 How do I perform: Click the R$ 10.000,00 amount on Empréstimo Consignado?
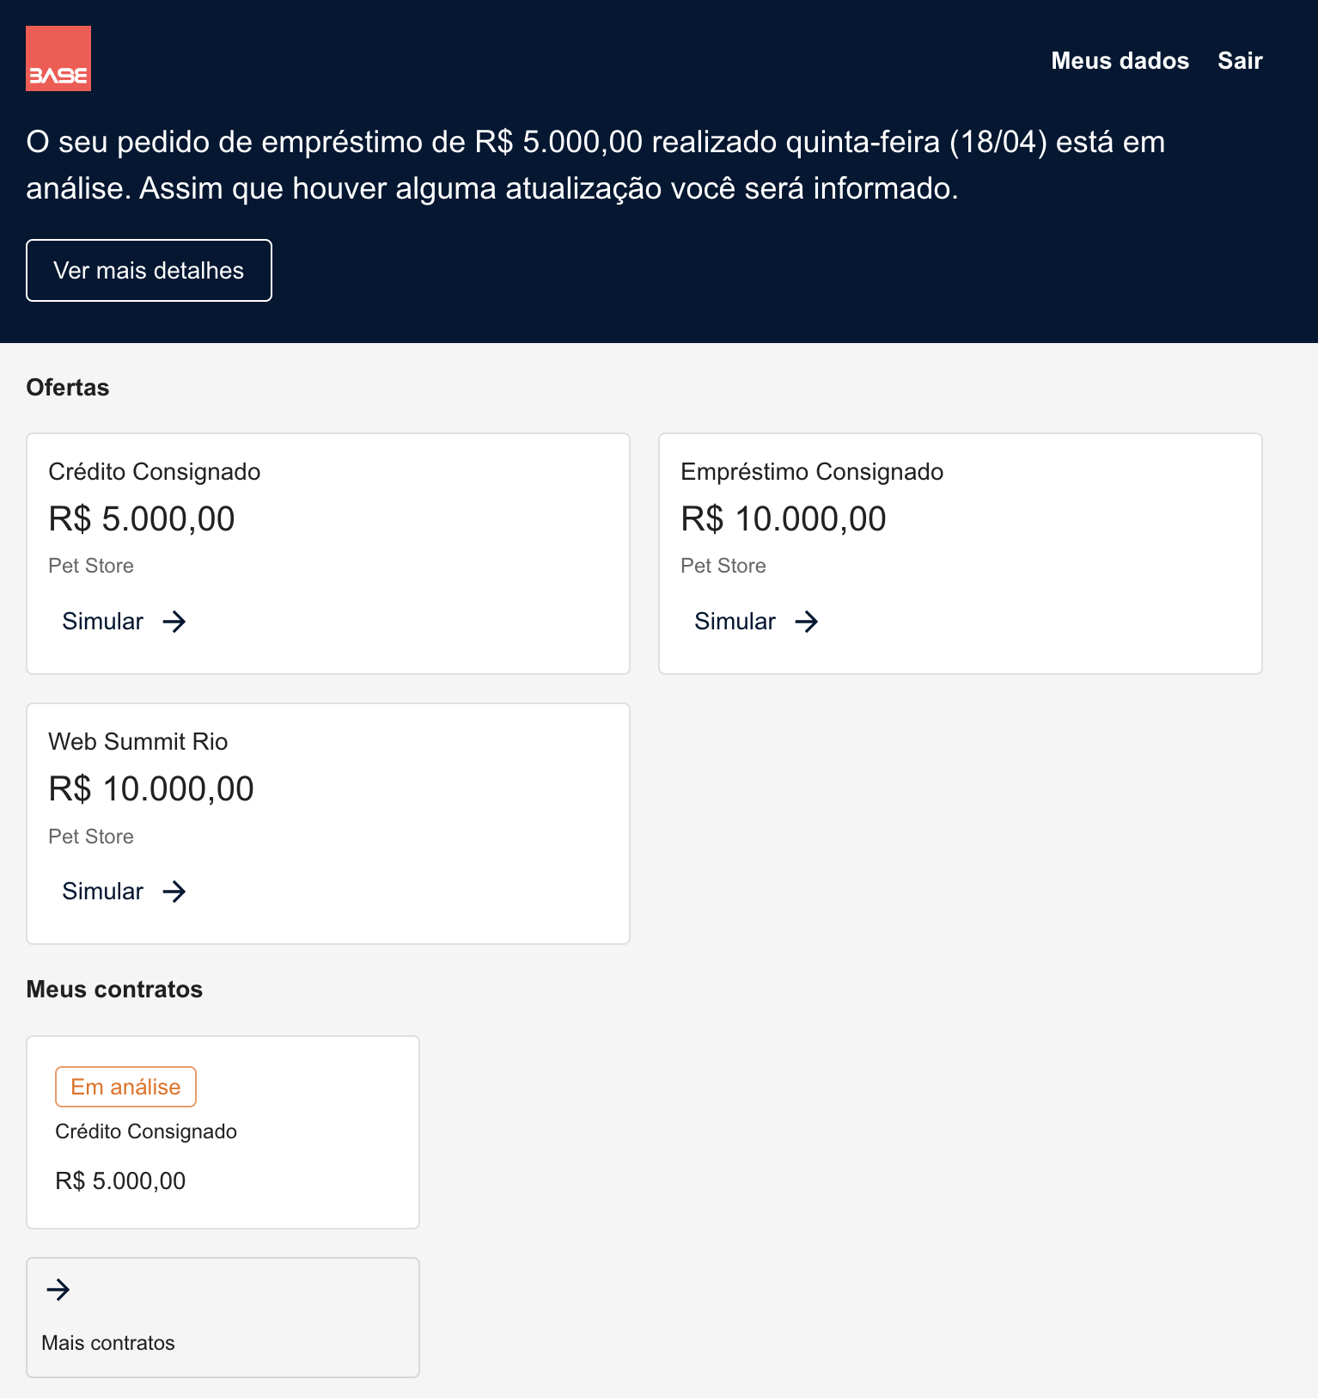click(x=784, y=519)
